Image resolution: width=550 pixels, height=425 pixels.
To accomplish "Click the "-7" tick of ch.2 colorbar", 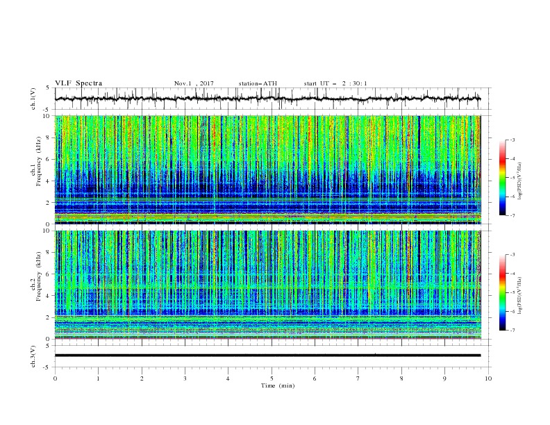I will point(512,331).
